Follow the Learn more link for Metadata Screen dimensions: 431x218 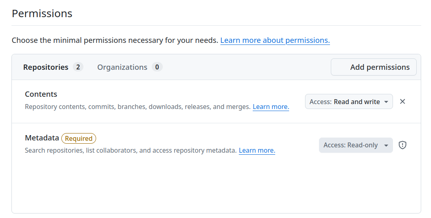(257, 151)
